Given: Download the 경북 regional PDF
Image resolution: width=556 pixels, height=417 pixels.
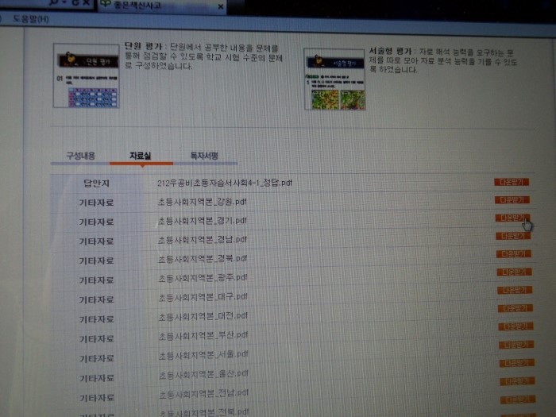Looking at the screenshot, I should point(512,254).
